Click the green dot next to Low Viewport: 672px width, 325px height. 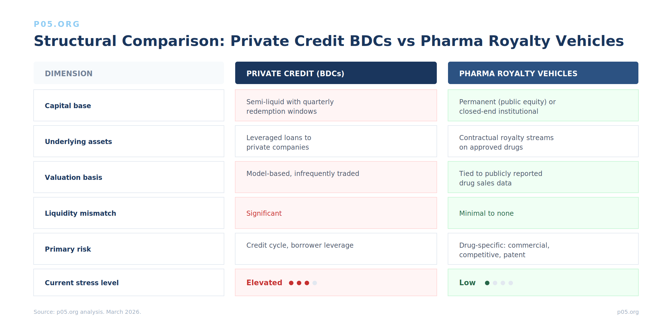click(487, 283)
